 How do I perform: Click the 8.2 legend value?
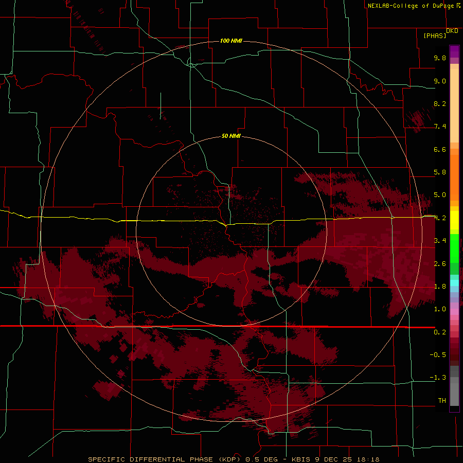pos(440,103)
